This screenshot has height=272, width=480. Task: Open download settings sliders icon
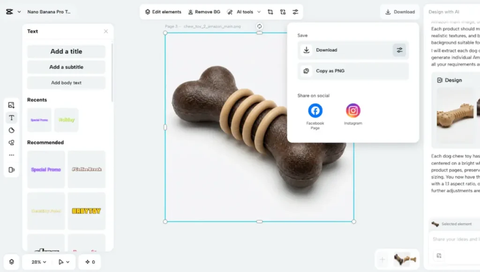click(399, 50)
